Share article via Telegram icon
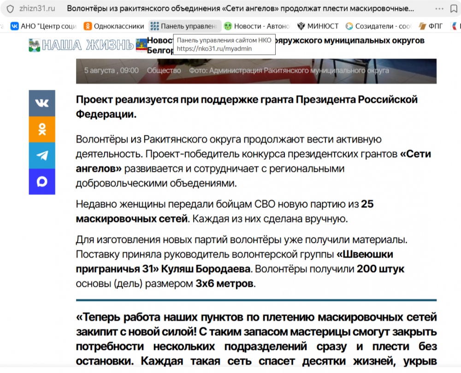The height and width of the screenshot is (373, 461). pyautogui.click(x=42, y=155)
